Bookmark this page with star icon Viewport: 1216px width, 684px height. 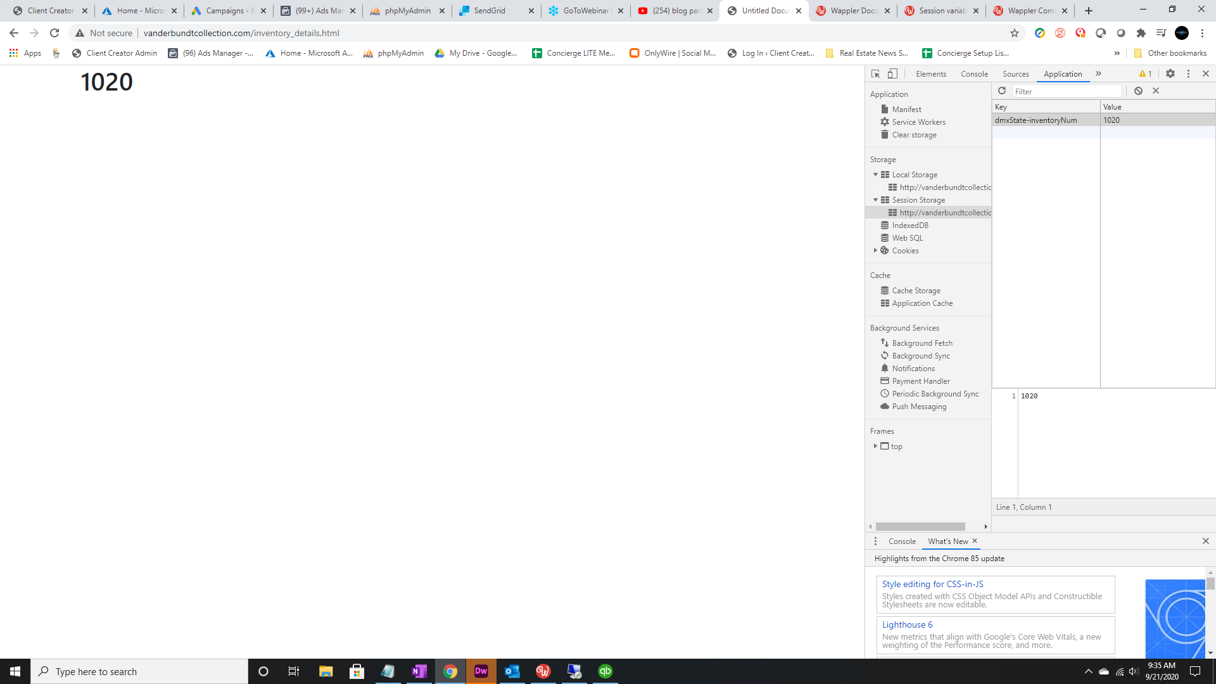tap(1015, 33)
